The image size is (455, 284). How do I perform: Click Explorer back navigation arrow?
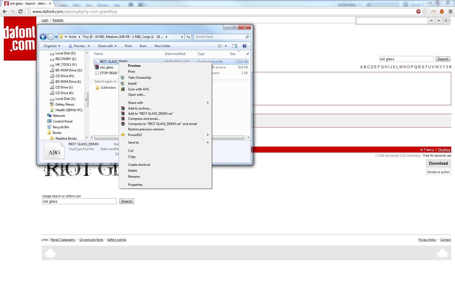click(43, 37)
